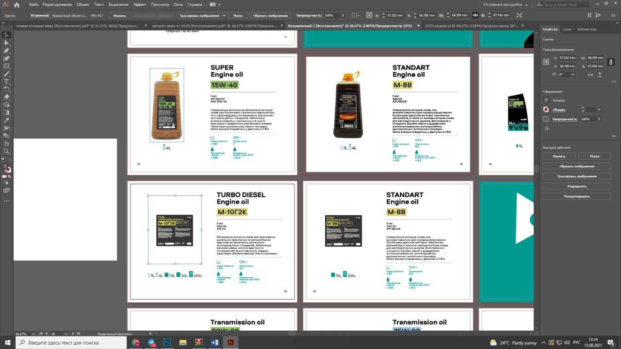Screen dimensions: 621x349
Task: Select the Type tool
Action: point(7,81)
